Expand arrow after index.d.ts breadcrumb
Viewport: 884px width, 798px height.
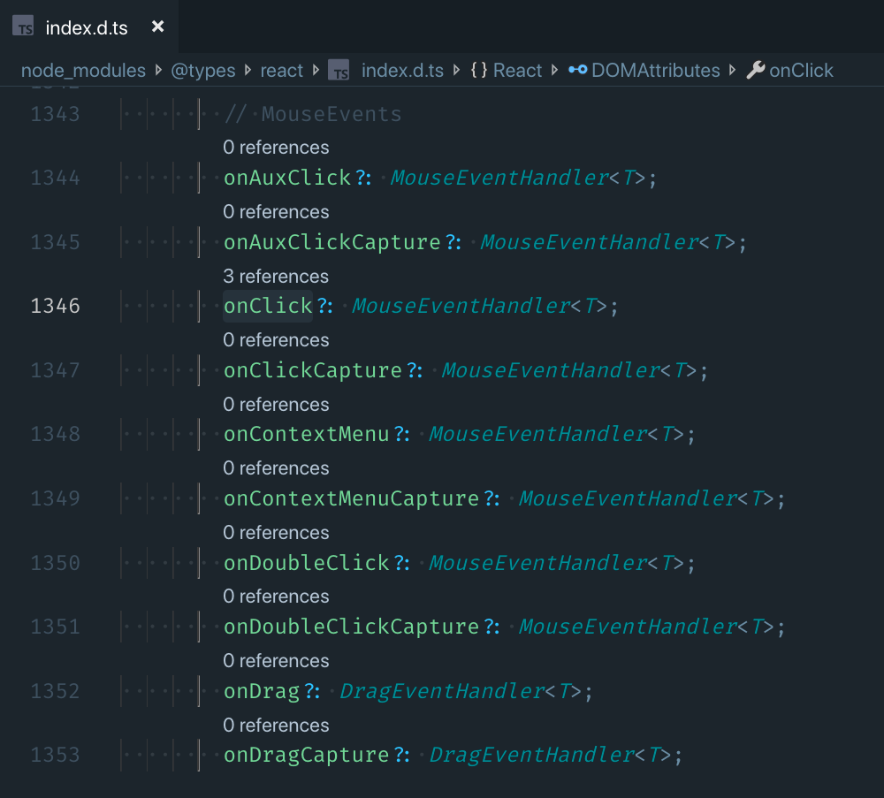(x=457, y=70)
